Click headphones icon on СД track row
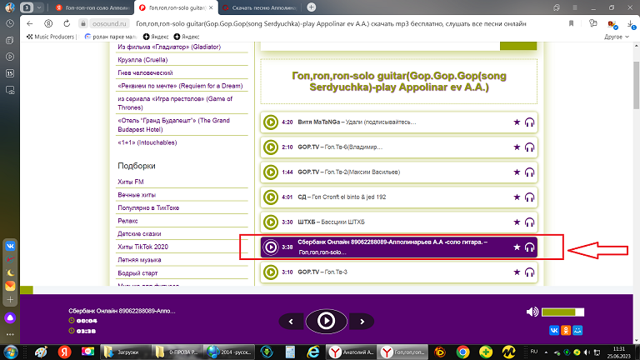 pos(529,197)
